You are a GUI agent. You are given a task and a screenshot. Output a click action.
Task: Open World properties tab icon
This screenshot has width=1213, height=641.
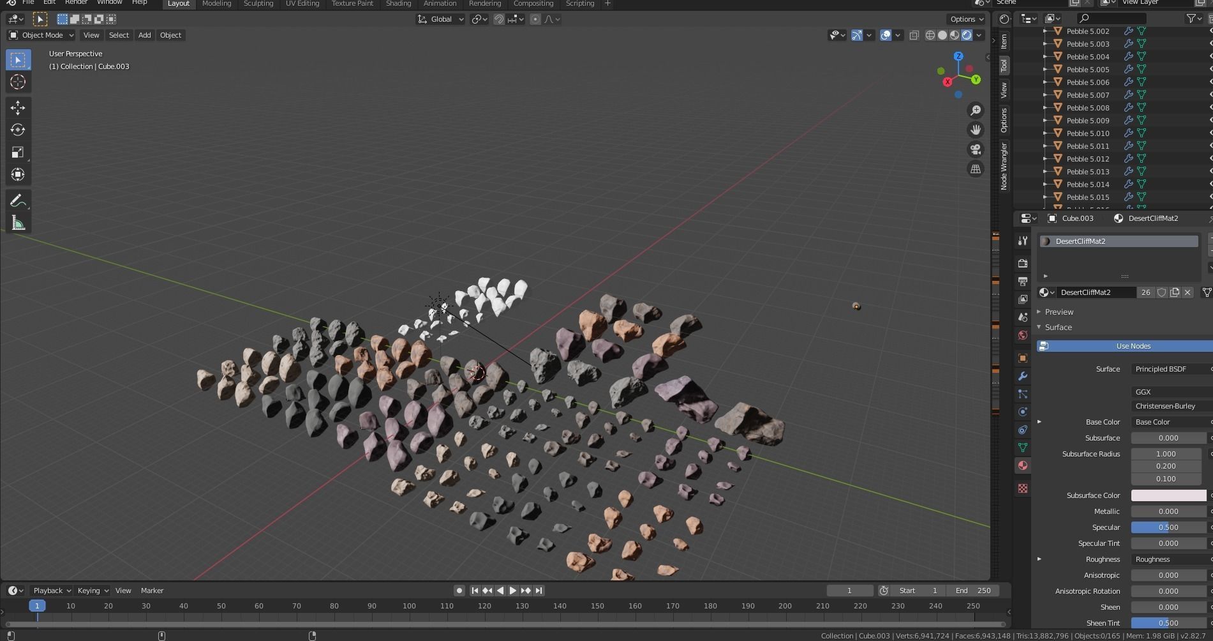[x=1023, y=335]
